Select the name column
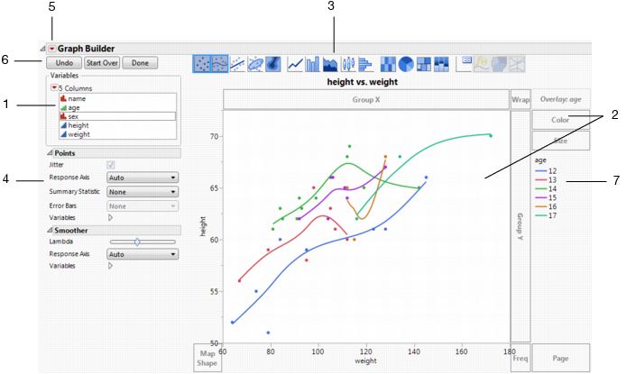626x374 pixels. [117, 98]
